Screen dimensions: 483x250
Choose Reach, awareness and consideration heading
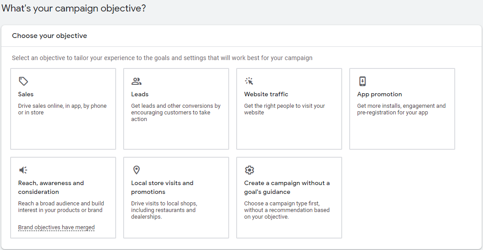(51, 187)
